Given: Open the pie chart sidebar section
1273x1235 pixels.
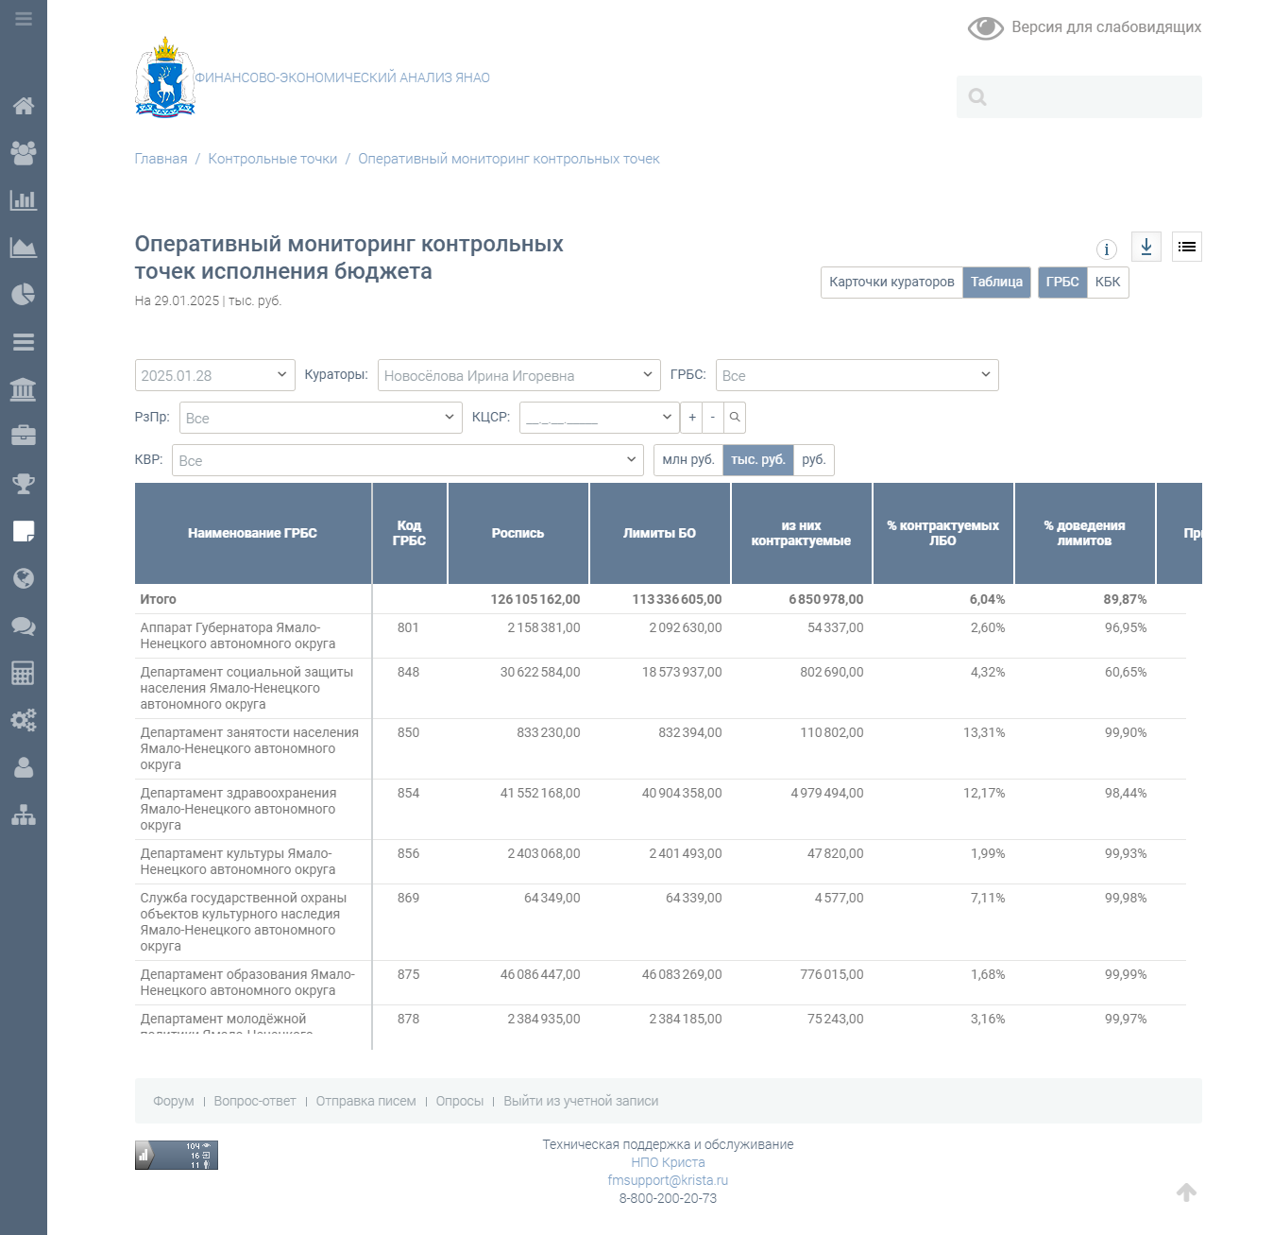Looking at the screenshot, I should (x=24, y=295).
